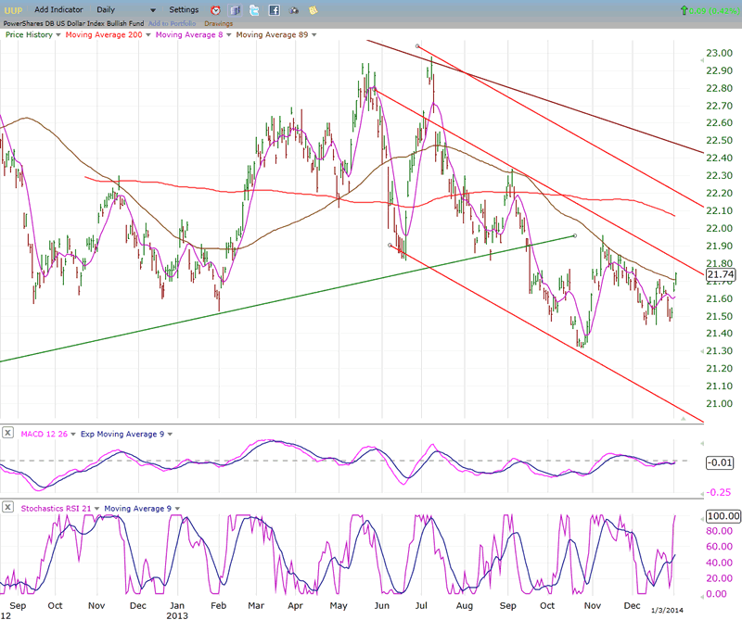Close the Stochastics RSI panel

point(7,507)
